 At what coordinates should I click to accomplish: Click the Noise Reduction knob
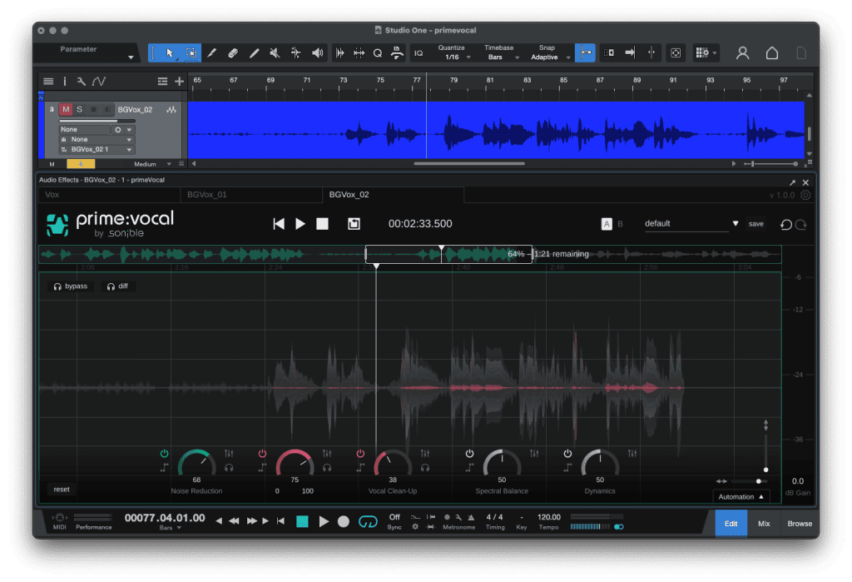point(196,464)
